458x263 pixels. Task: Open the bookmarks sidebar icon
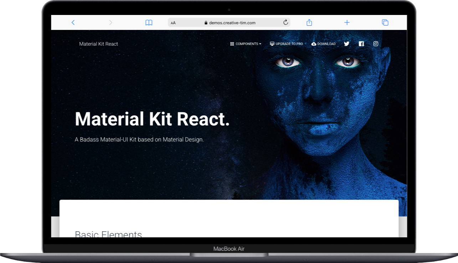(149, 22)
